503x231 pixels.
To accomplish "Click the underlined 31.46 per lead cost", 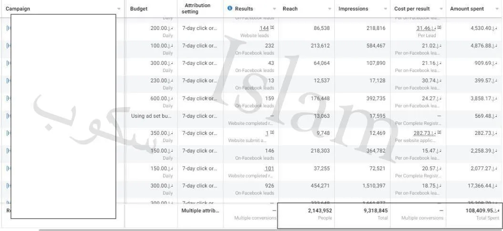I will click(425, 29).
